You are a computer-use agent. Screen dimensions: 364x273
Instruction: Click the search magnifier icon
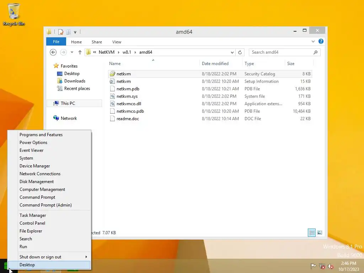(316, 52)
